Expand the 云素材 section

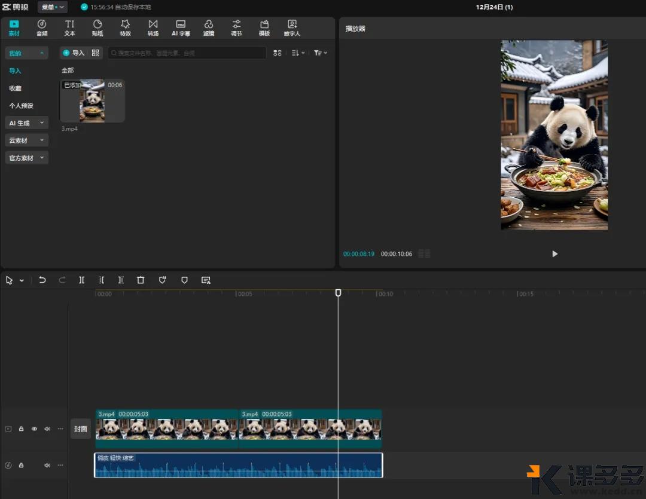tap(26, 140)
